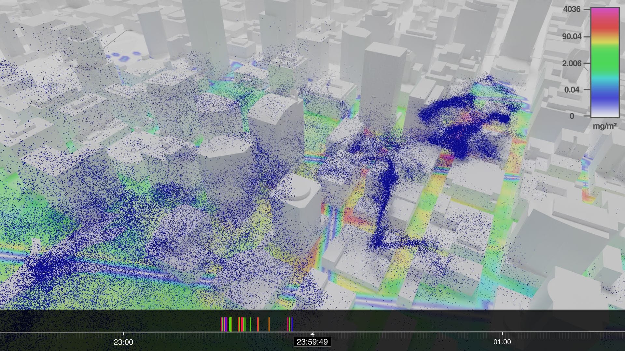Jump to the 01:00 timeline label
625x351 pixels.
pos(502,342)
